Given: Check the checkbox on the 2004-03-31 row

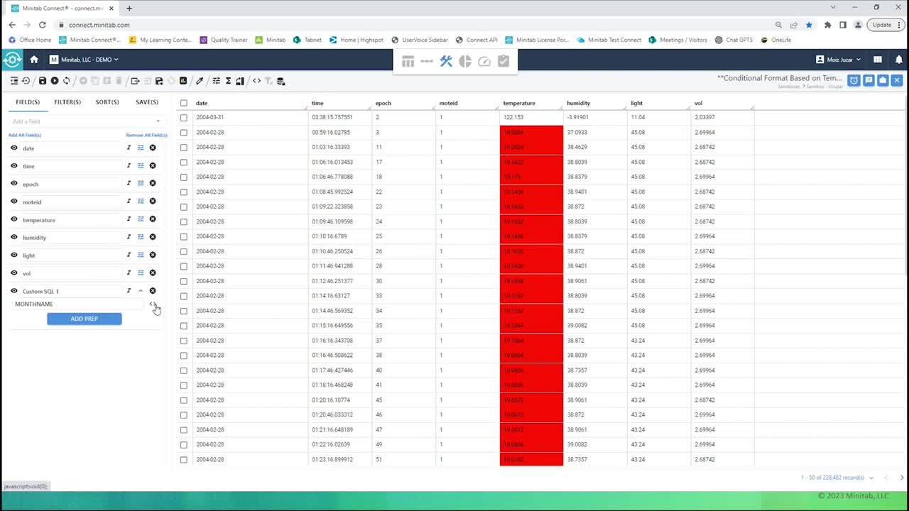Looking at the screenshot, I should (x=183, y=117).
